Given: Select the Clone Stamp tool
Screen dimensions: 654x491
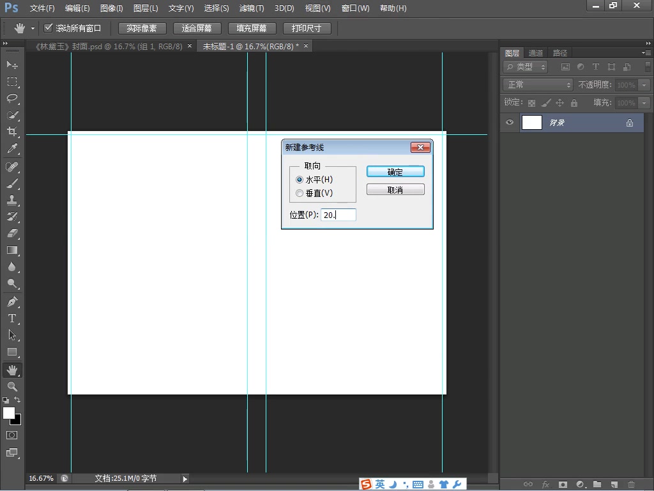Looking at the screenshot, I should click(12, 200).
